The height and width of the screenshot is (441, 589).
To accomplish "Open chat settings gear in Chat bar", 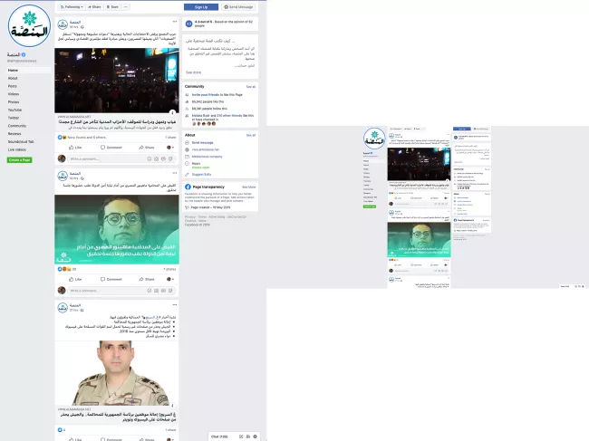I will (x=255, y=436).
